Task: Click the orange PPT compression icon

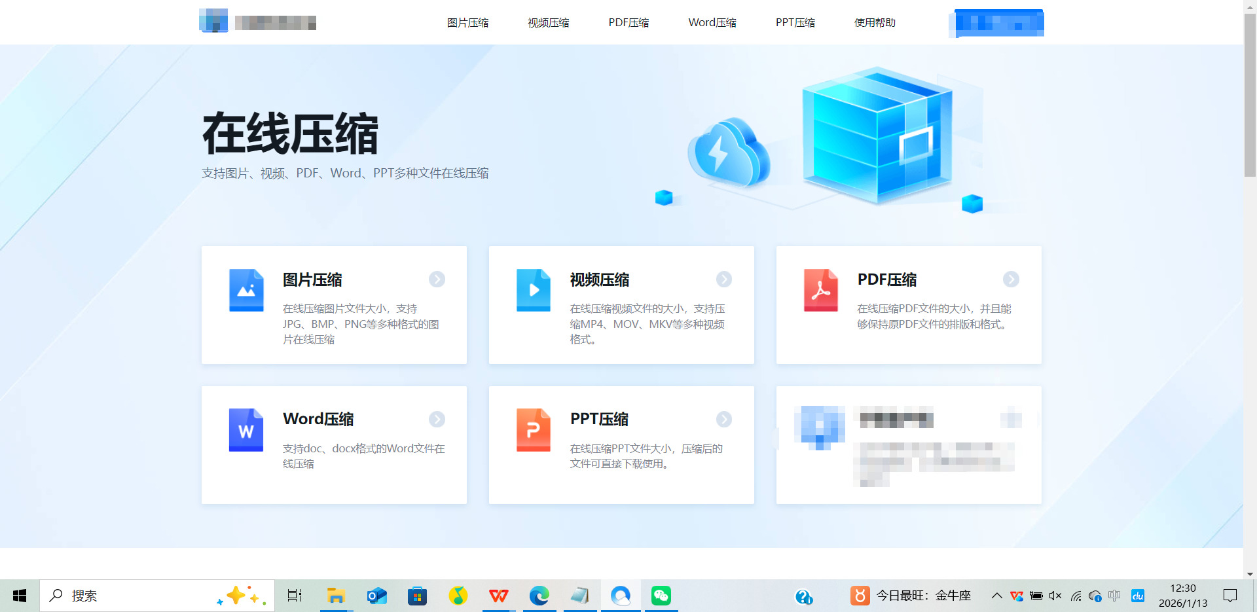Action: pyautogui.click(x=533, y=430)
